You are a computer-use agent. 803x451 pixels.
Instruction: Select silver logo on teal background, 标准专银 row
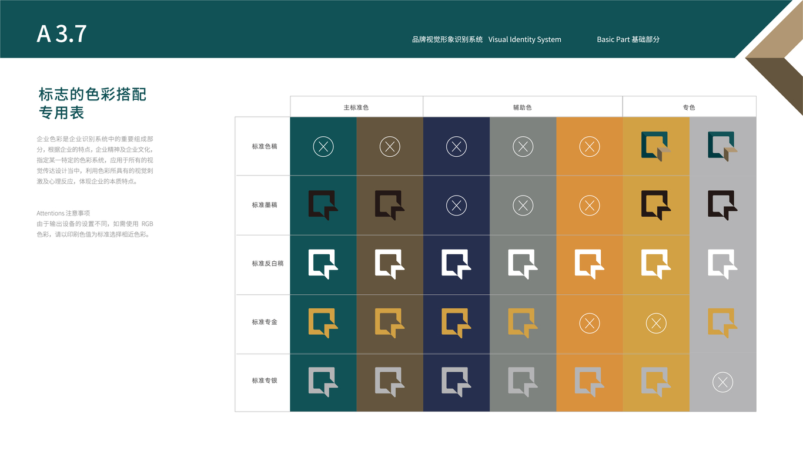point(323,381)
